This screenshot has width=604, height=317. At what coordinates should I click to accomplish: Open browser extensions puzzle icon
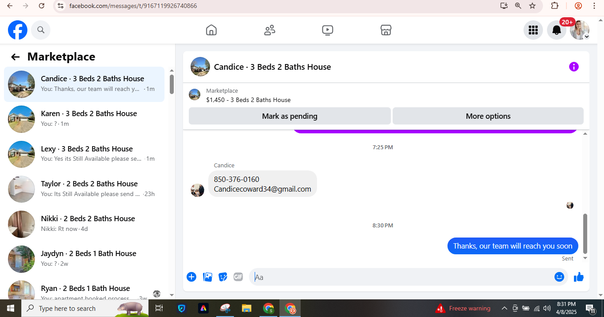coord(554,6)
